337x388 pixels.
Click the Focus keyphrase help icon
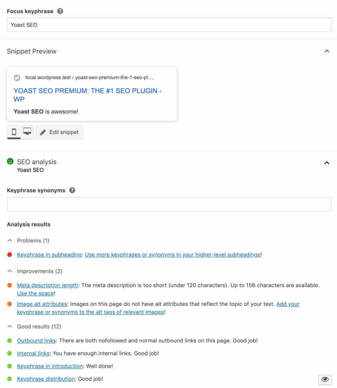tap(60, 11)
